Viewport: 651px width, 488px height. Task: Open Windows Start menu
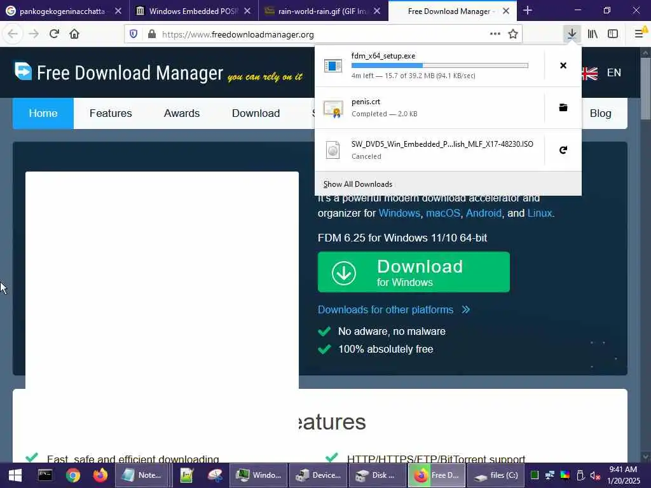(x=15, y=475)
